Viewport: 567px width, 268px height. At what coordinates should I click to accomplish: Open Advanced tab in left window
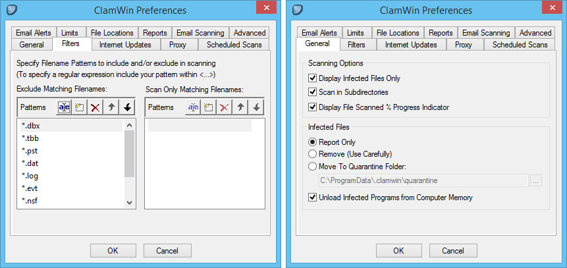click(x=250, y=32)
